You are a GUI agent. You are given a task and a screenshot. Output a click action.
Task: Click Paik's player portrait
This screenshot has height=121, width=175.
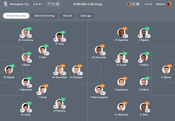(42, 50)
